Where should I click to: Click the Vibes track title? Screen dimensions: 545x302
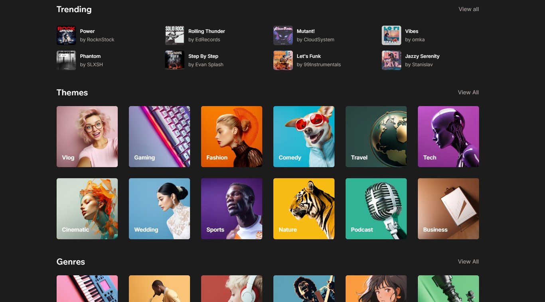(412, 31)
